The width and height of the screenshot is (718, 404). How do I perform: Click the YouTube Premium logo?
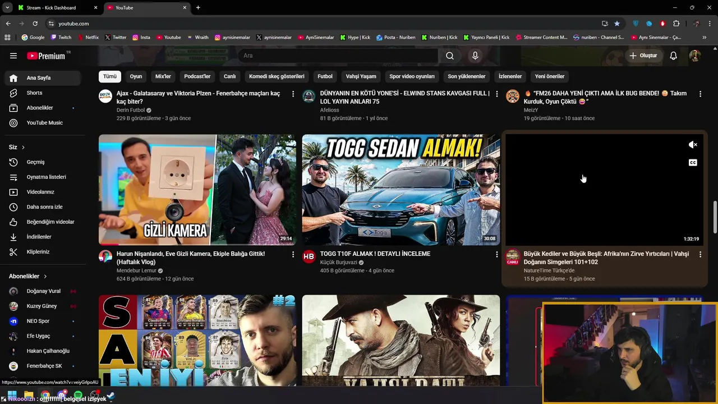pyautogui.click(x=46, y=56)
